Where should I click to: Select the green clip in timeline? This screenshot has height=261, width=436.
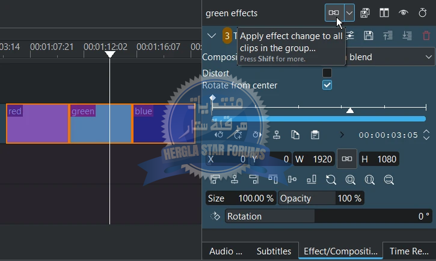(100, 127)
